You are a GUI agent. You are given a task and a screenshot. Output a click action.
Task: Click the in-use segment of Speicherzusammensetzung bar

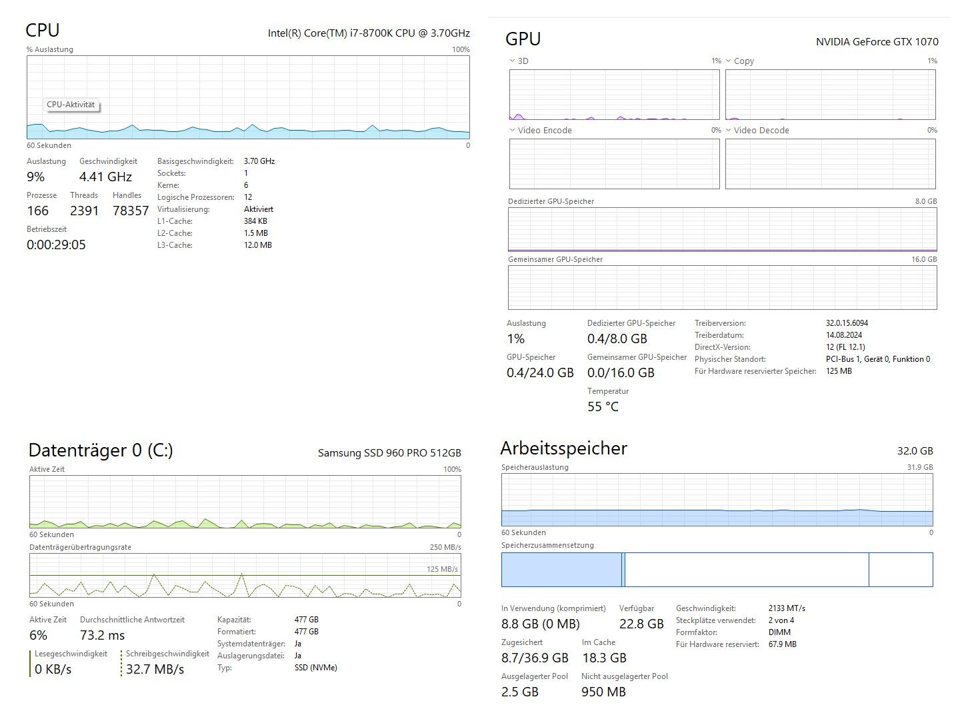[561, 570]
